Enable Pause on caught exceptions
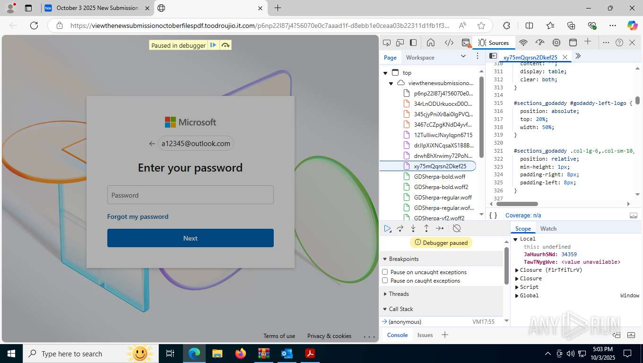The width and height of the screenshot is (643, 363). pos(385,280)
